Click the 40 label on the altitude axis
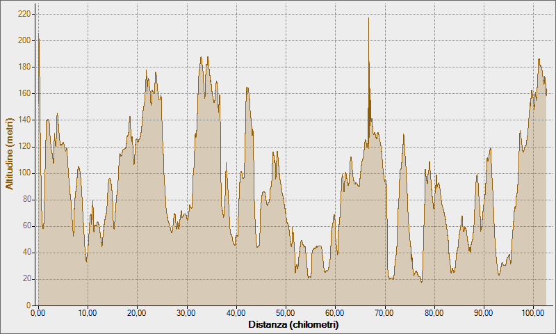 (26, 253)
